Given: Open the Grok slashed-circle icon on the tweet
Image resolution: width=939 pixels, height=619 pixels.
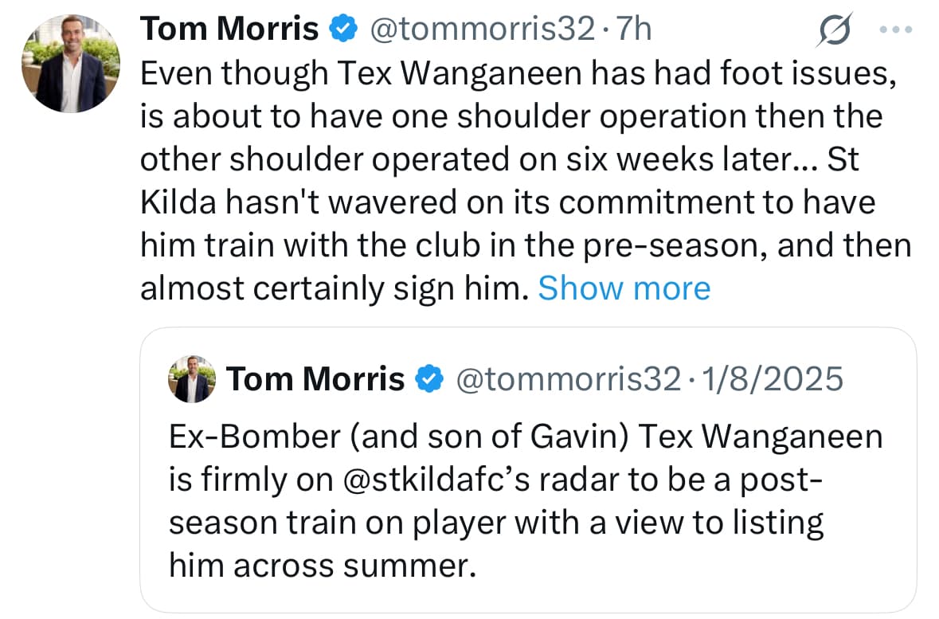Looking at the screenshot, I should [835, 31].
